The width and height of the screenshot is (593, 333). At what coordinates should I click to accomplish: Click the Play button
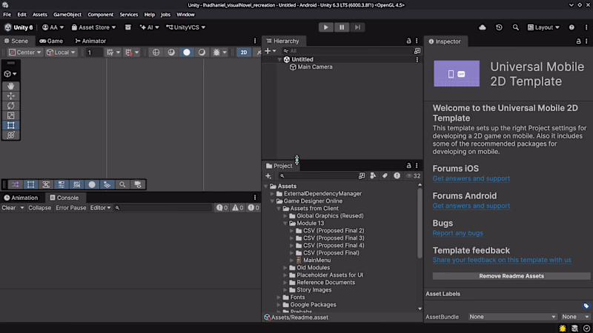click(325, 27)
